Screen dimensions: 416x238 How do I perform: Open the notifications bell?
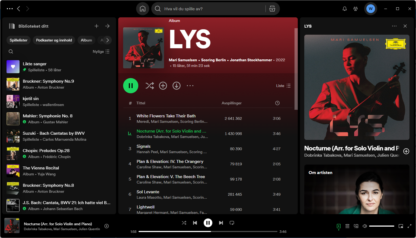click(x=345, y=9)
